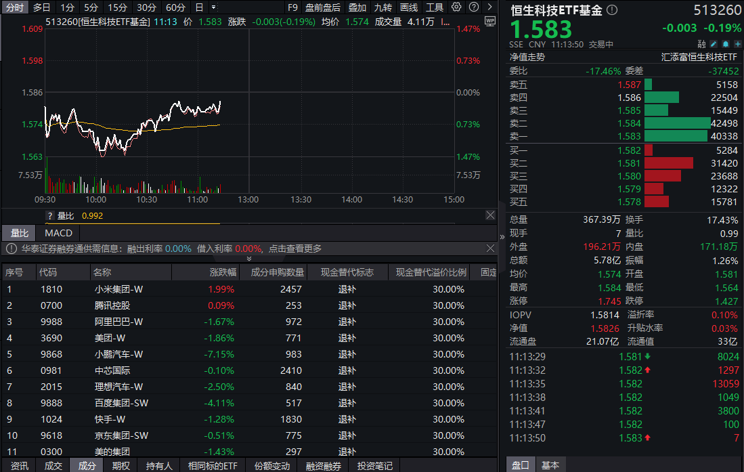Open the help question-mark icon
Screen dimensions: 744x472
coord(474,7)
